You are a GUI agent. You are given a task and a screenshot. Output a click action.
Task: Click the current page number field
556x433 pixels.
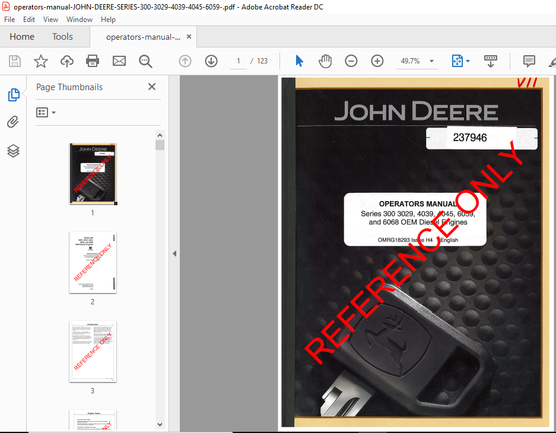coord(239,61)
